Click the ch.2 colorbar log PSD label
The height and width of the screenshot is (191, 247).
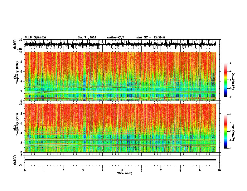(234, 133)
